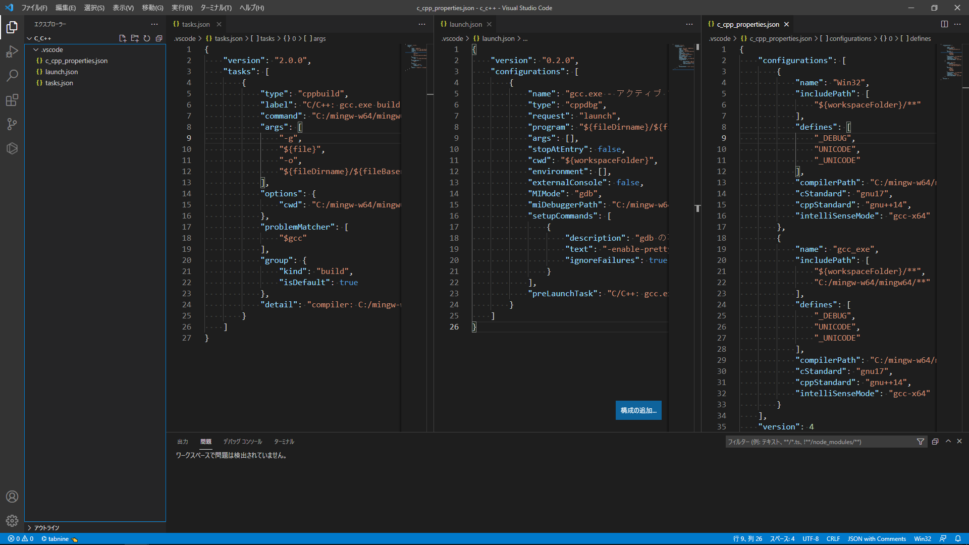Open the Manage gear menu
Image resolution: width=969 pixels, height=545 pixels.
point(12,520)
